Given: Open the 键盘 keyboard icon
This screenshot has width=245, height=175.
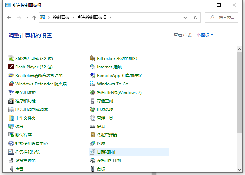Looking at the screenshot, I should coord(93,127).
